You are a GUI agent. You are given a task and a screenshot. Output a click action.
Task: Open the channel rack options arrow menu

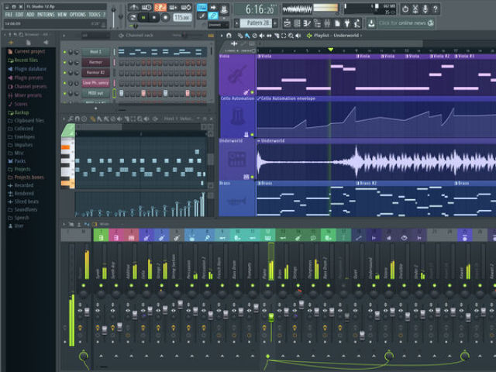pyautogui.click(x=64, y=36)
